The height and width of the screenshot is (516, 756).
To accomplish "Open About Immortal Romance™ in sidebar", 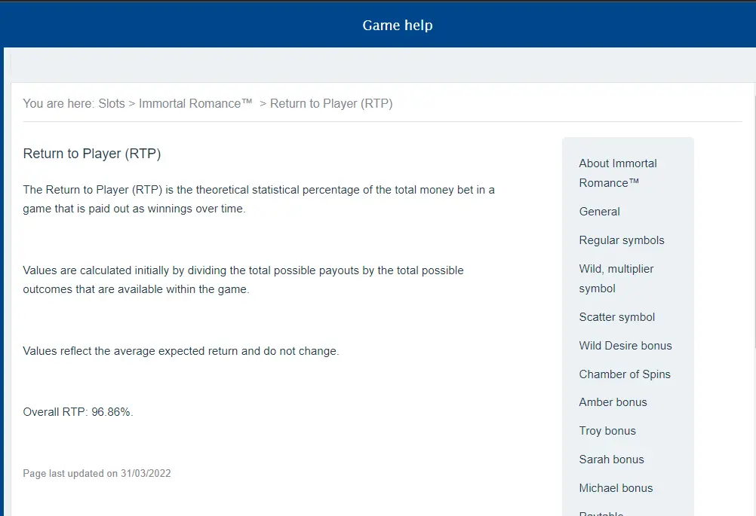I will [x=618, y=173].
